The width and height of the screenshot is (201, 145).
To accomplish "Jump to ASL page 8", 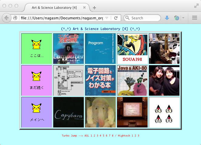I will [x=113, y=136].
